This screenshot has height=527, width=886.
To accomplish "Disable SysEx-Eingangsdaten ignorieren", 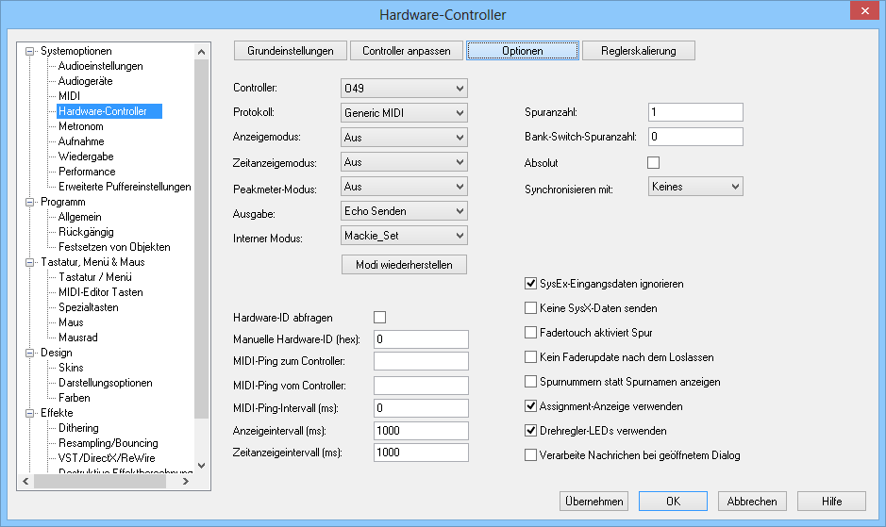I will pyautogui.click(x=530, y=283).
